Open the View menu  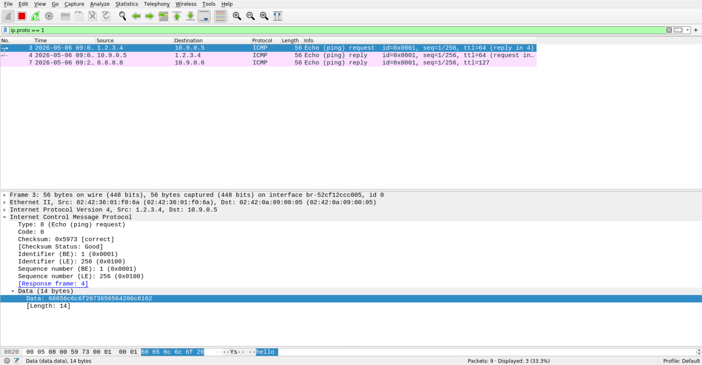(x=40, y=4)
